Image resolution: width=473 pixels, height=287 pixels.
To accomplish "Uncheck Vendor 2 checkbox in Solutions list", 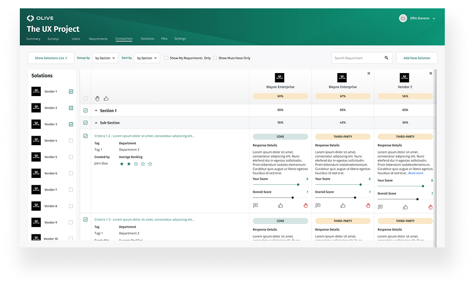I will [x=71, y=108].
